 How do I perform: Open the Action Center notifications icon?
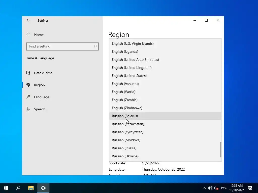point(250,188)
